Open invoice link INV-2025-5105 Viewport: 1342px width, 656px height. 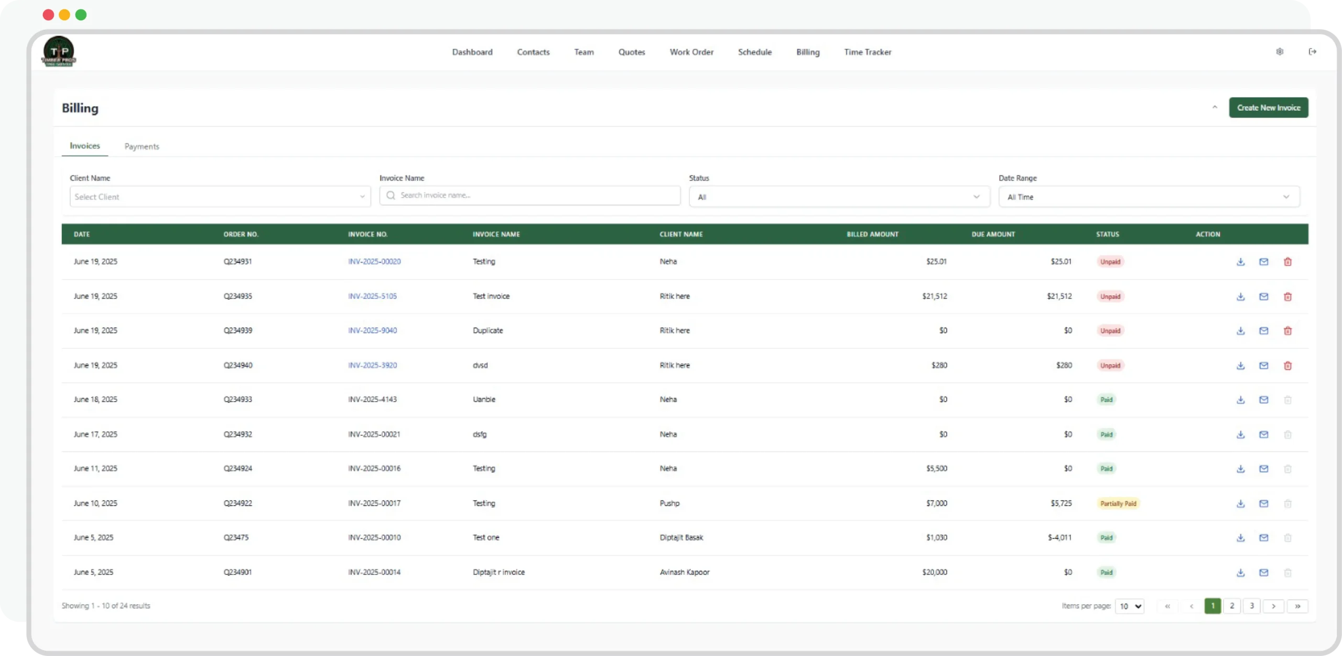coord(372,296)
